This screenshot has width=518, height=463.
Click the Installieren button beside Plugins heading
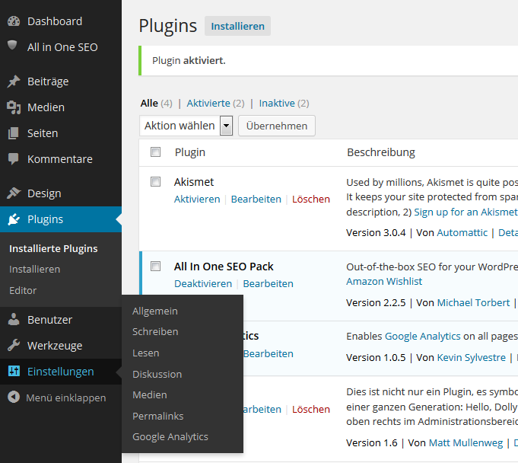coord(237,26)
